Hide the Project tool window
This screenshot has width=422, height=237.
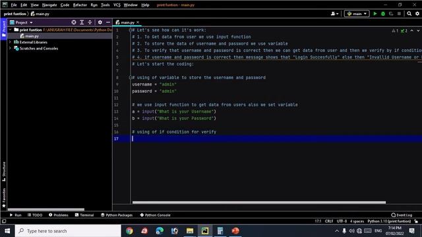[108, 22]
